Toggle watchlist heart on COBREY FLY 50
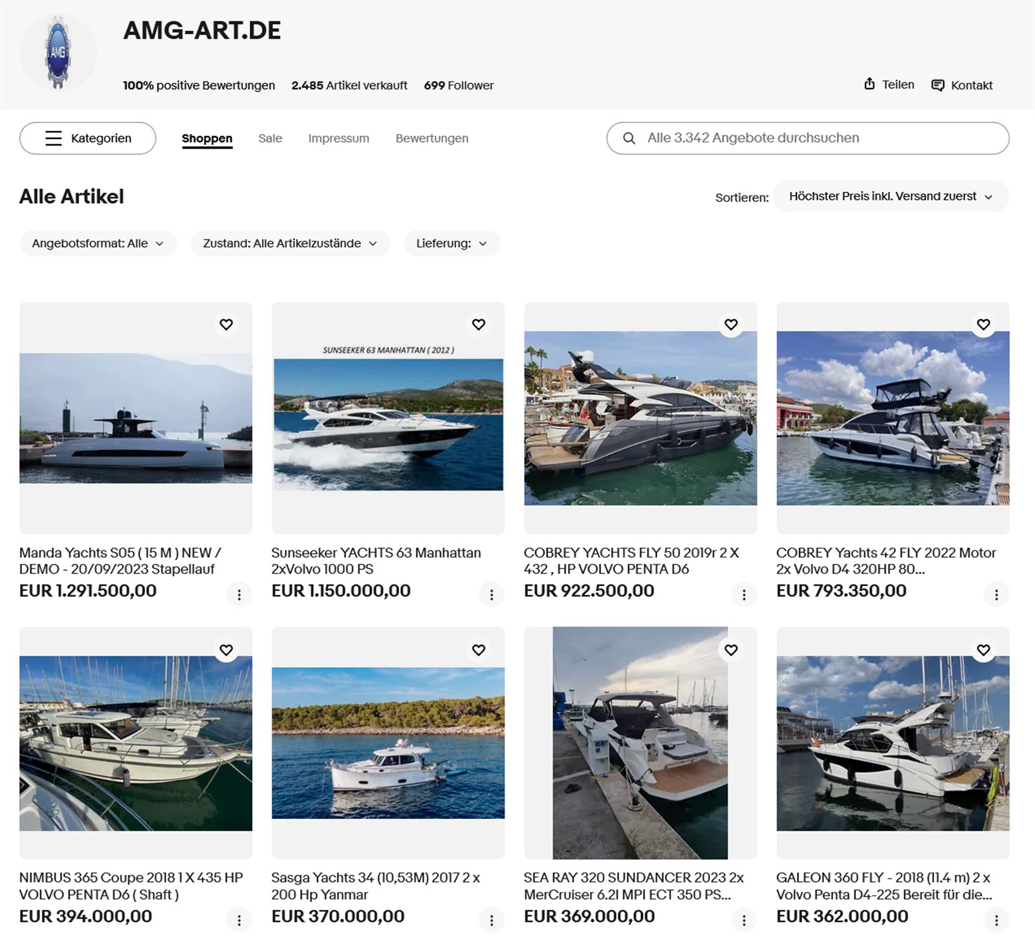 tap(731, 325)
